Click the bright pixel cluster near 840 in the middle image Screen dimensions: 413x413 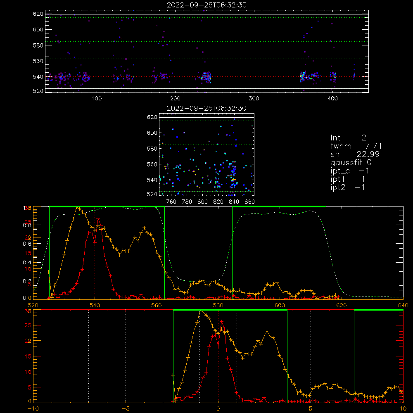pos(233,175)
